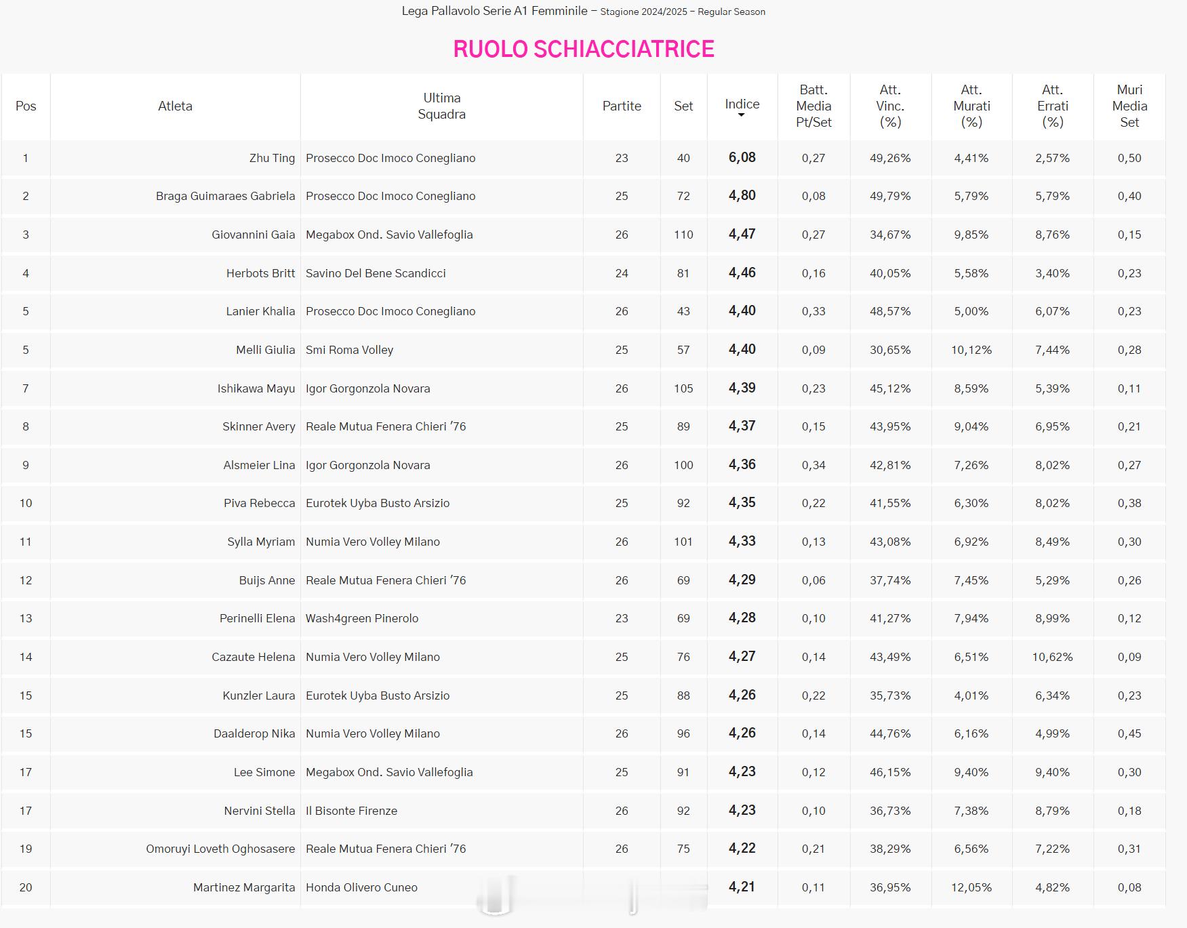Image resolution: width=1187 pixels, height=928 pixels.
Task: Click Set value 110
Action: 683,235
